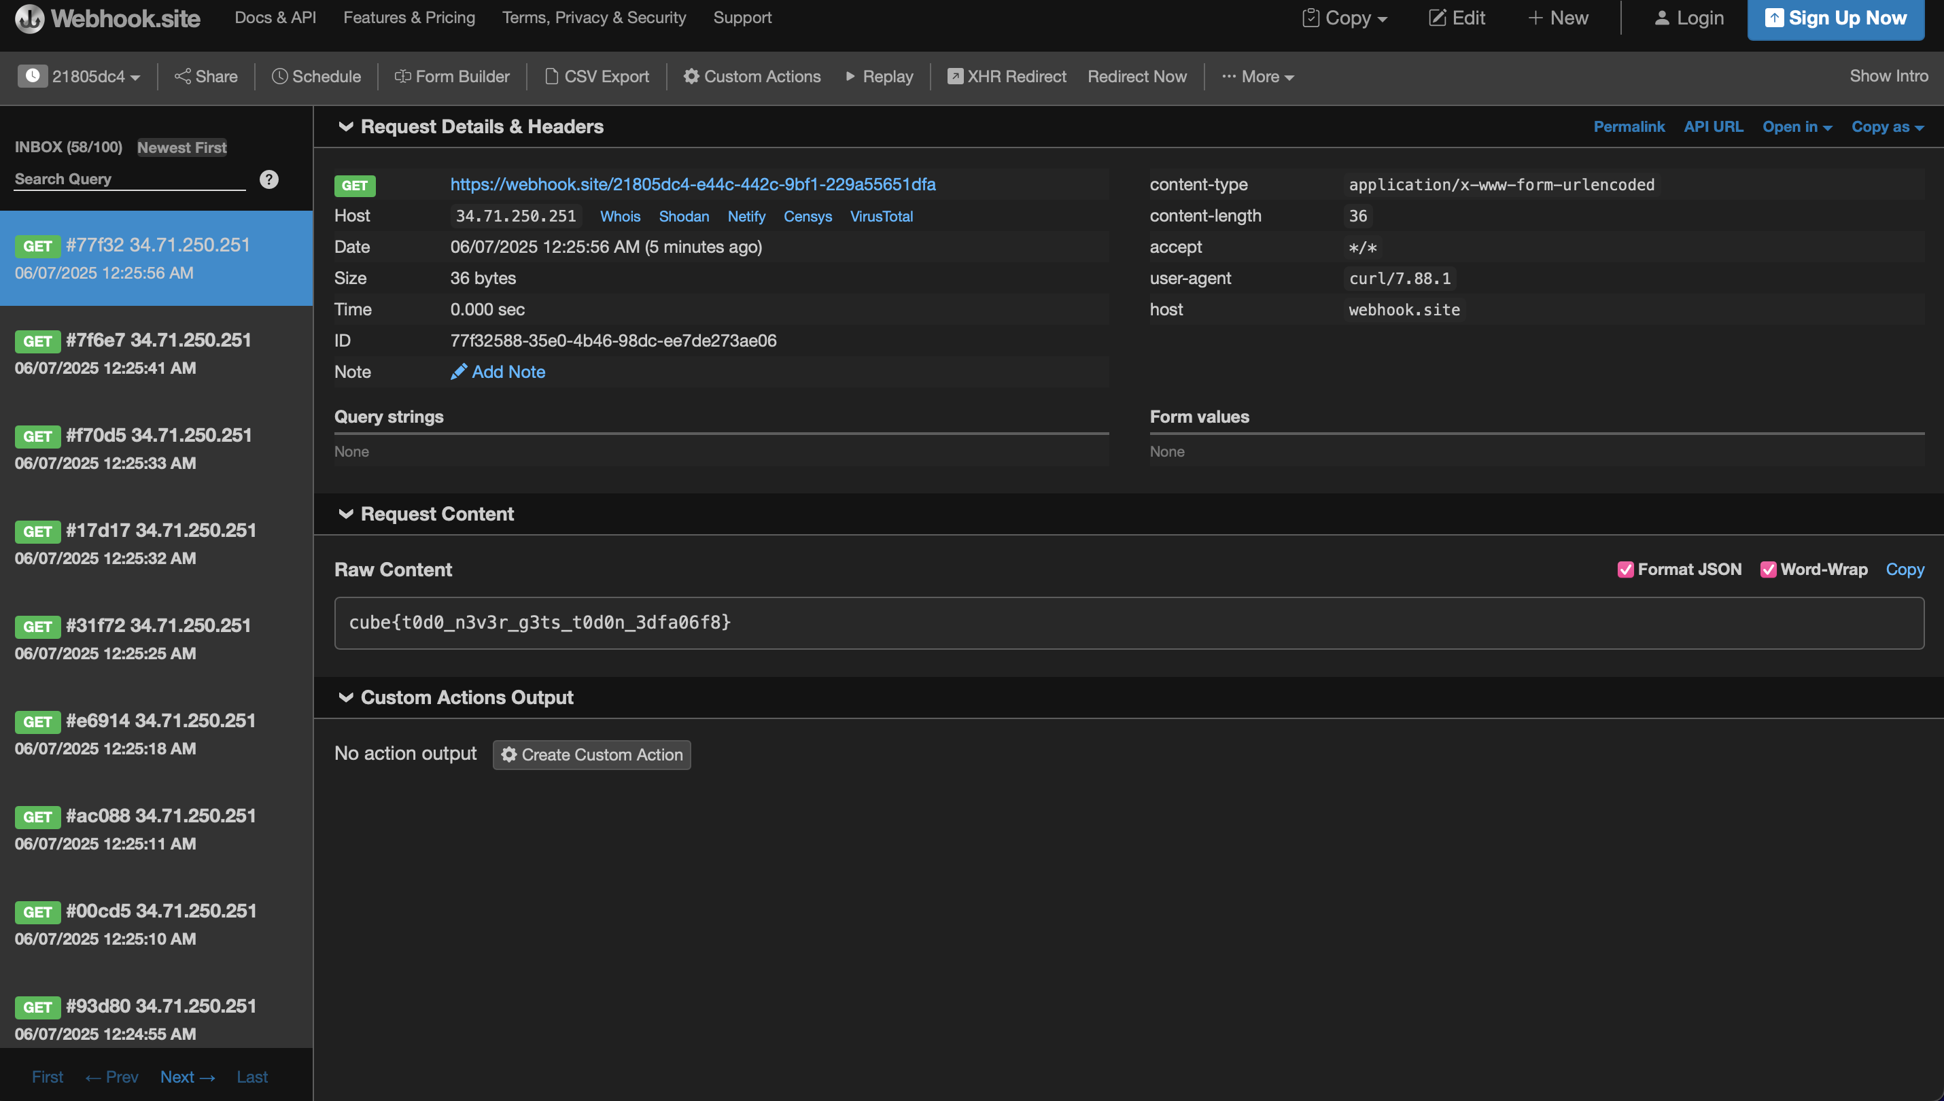Click the Replay play button
Viewport: 1944px width, 1101px height.
tap(880, 76)
